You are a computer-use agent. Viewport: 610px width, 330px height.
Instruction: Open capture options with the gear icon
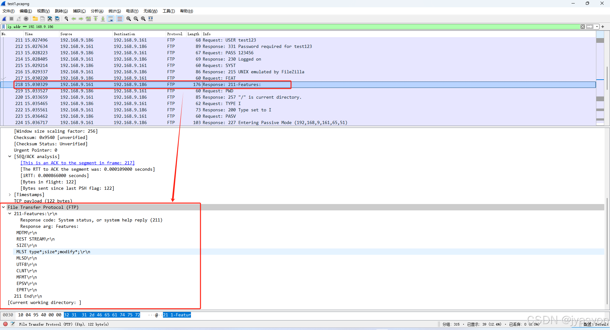coord(26,19)
